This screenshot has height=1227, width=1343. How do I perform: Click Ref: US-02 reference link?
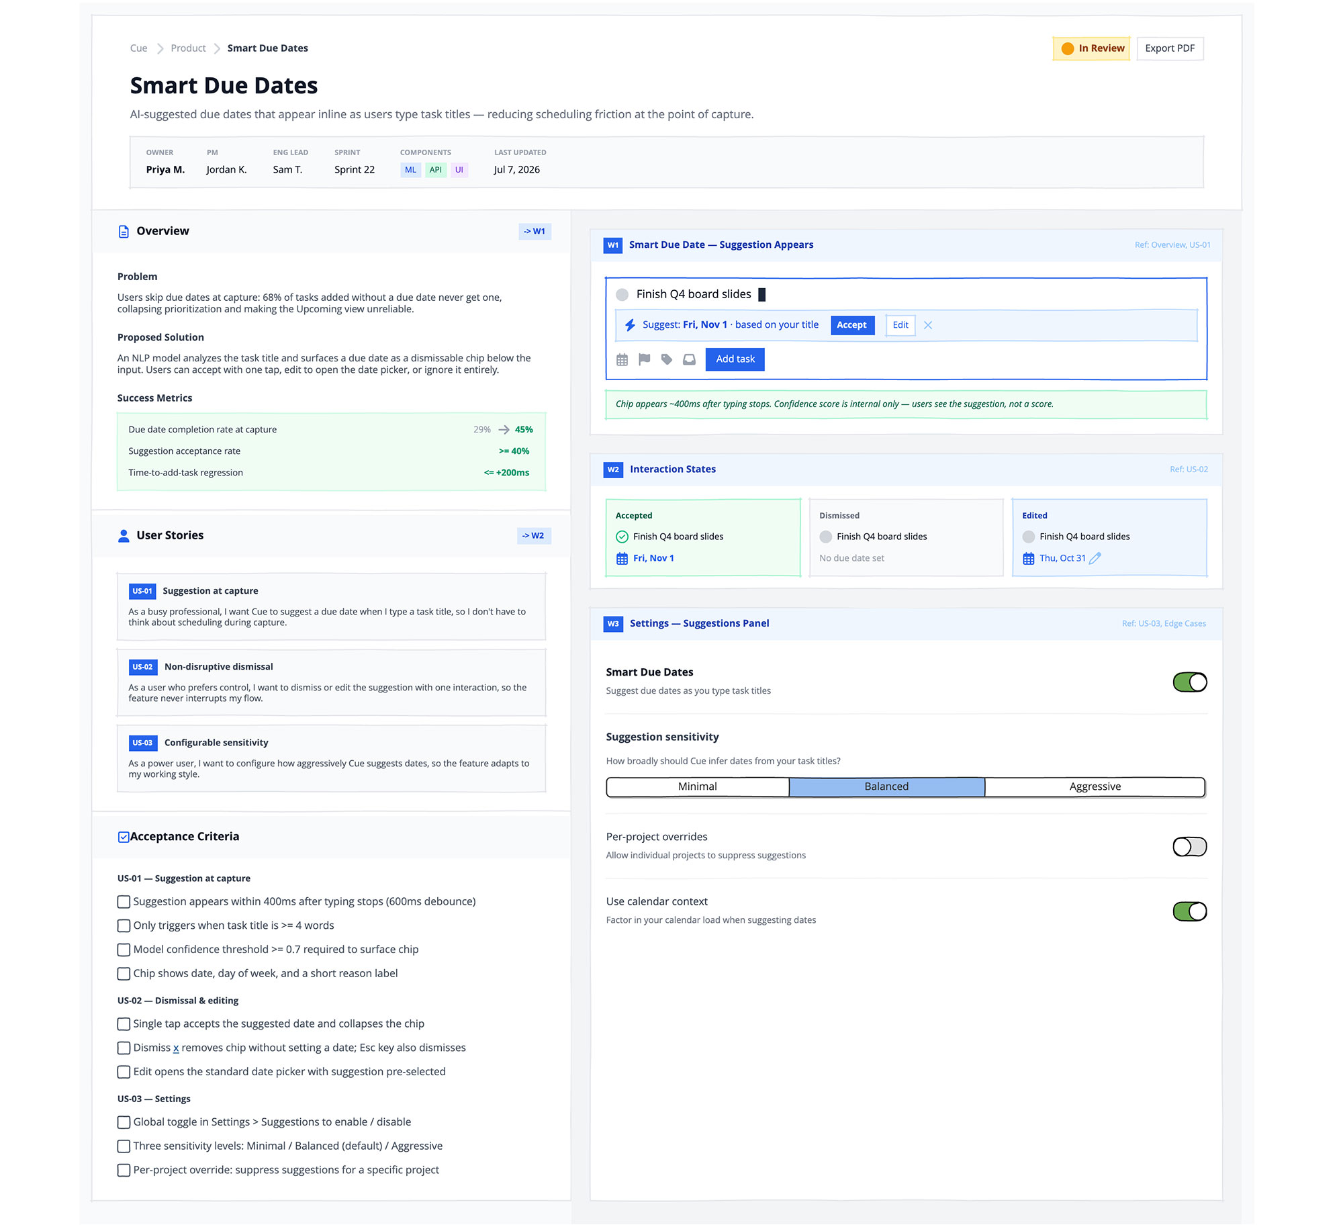click(x=1189, y=469)
